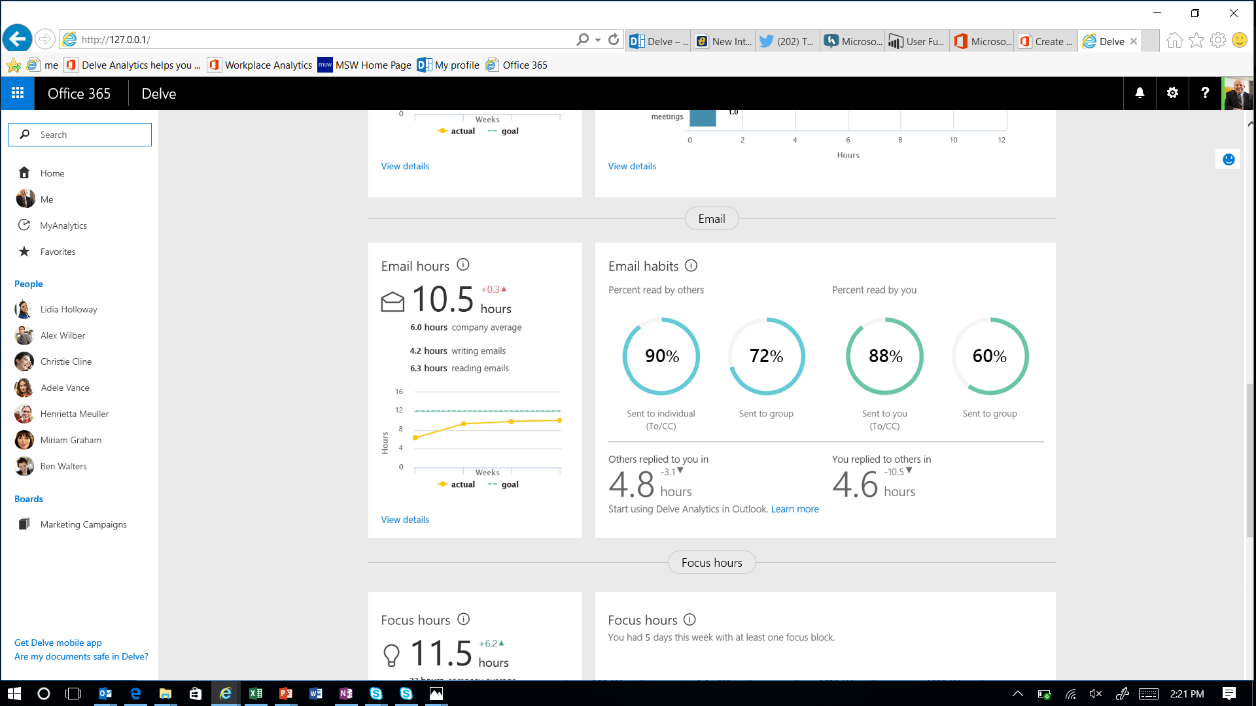This screenshot has height=706, width=1256.
Task: Open MyAnalytics in sidebar
Action: click(x=63, y=226)
